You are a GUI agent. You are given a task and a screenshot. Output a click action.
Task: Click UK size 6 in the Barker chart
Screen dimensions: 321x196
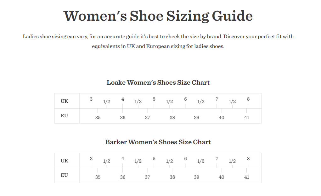185,159
